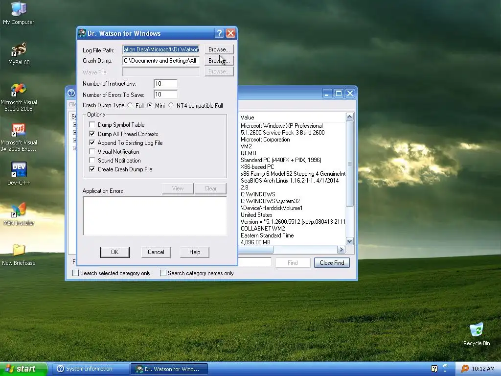501x376 pixels.
Task: Cancel the Dr. Watson dialog
Action: pyautogui.click(x=156, y=252)
